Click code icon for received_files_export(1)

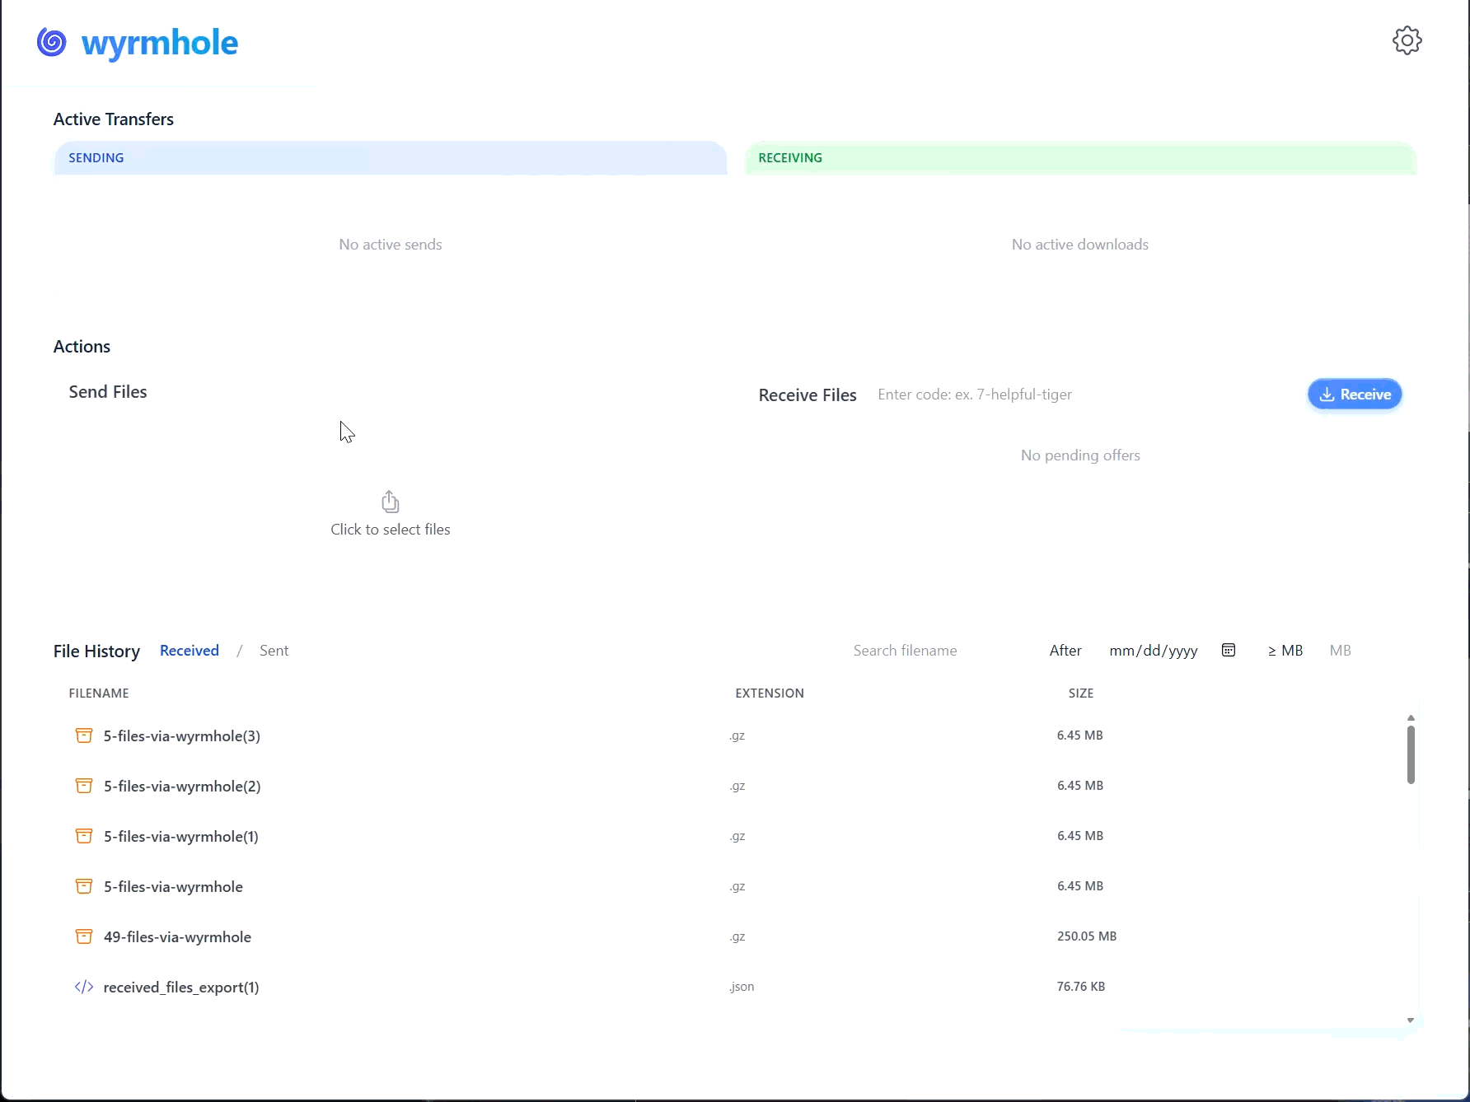coord(84,987)
